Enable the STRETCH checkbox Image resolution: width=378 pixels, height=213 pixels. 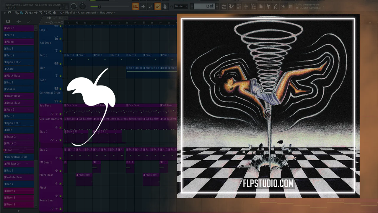coord(62,22)
